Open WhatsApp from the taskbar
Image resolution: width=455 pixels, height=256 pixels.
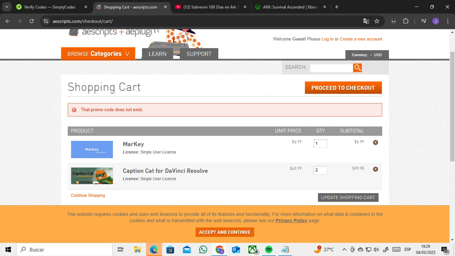203,250
